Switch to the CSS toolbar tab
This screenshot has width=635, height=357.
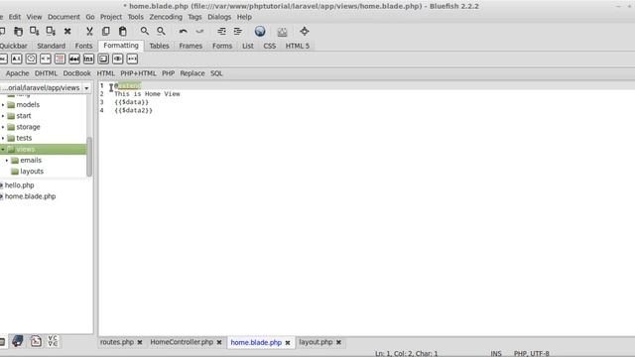[x=269, y=46]
